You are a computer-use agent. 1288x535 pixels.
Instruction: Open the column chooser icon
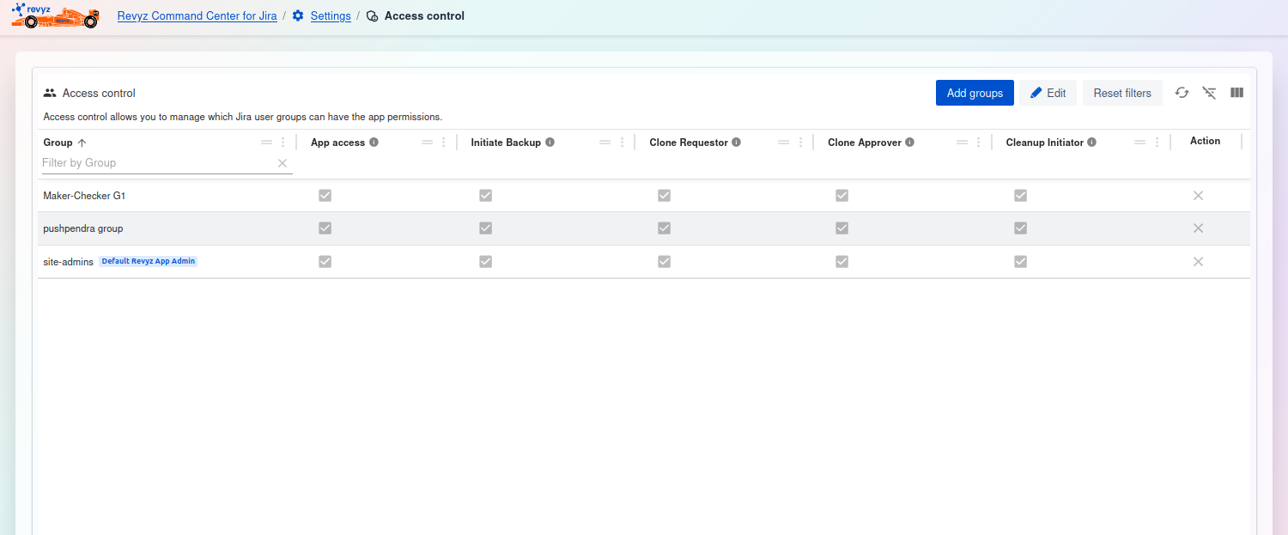point(1236,93)
